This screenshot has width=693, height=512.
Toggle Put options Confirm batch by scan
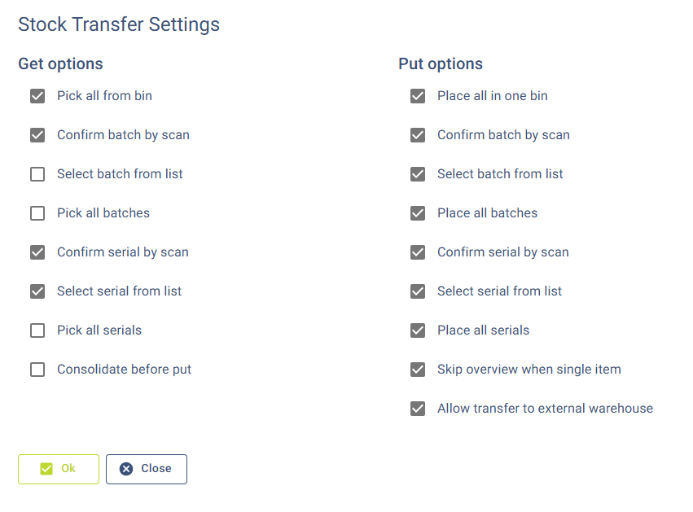pos(418,135)
